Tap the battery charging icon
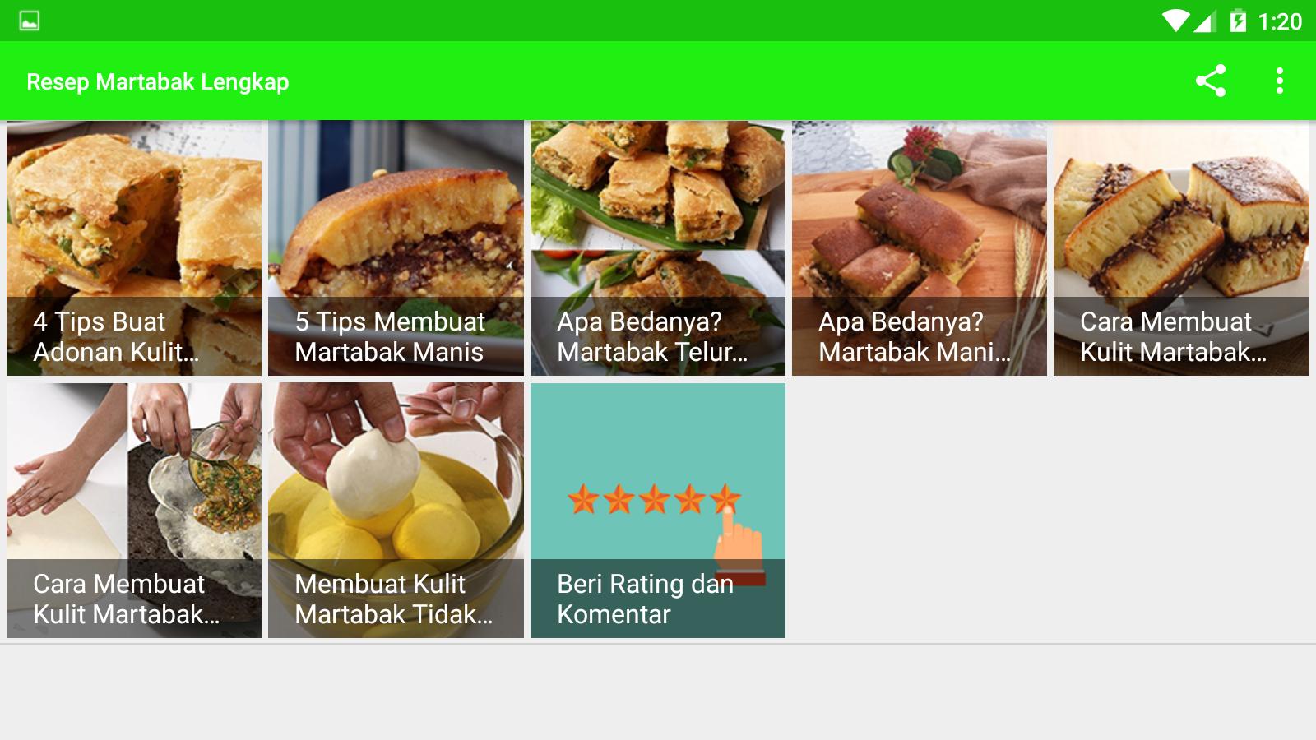The width and height of the screenshot is (1316, 740). pyautogui.click(x=1238, y=21)
